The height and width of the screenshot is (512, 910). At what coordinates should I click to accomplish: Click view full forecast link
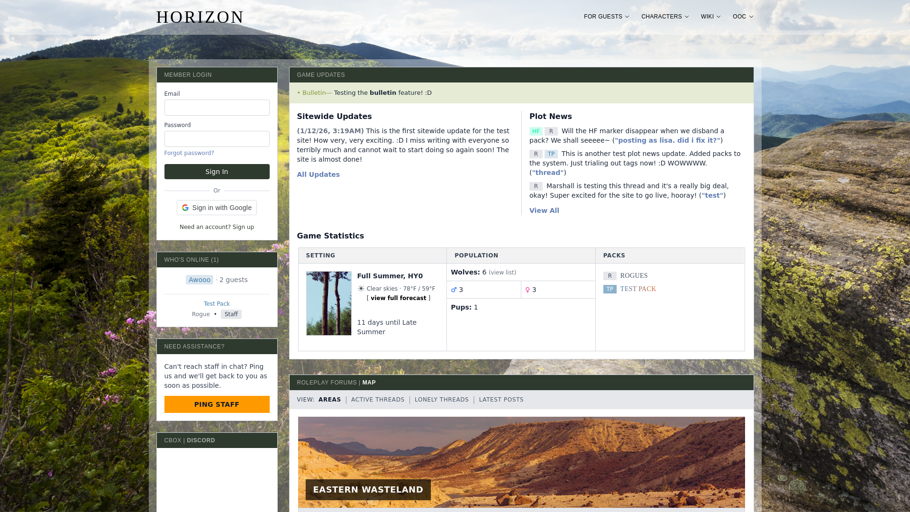399,298
